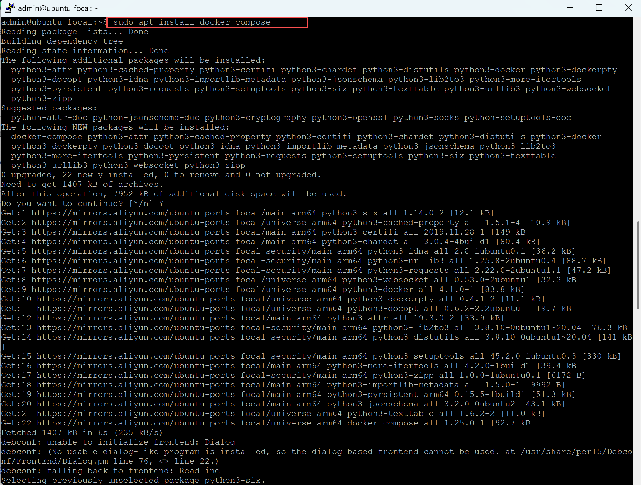641x485 pixels.
Task: Minimize the terminal window
Action: (570, 8)
